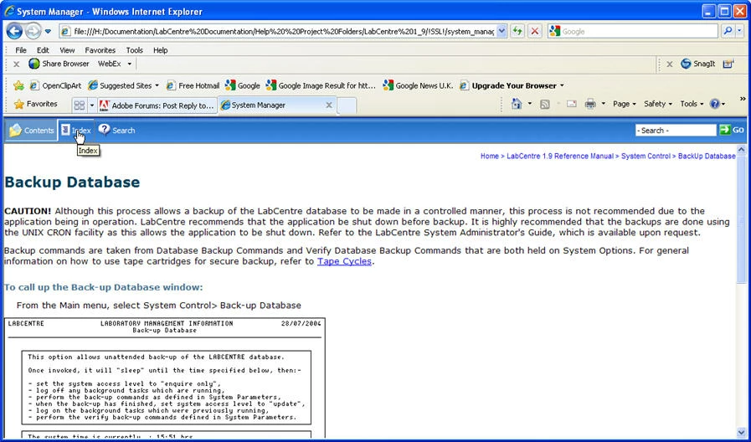The height and width of the screenshot is (442, 751).
Task: Click the Add to Favorites Bar star icon
Action: click(18, 85)
